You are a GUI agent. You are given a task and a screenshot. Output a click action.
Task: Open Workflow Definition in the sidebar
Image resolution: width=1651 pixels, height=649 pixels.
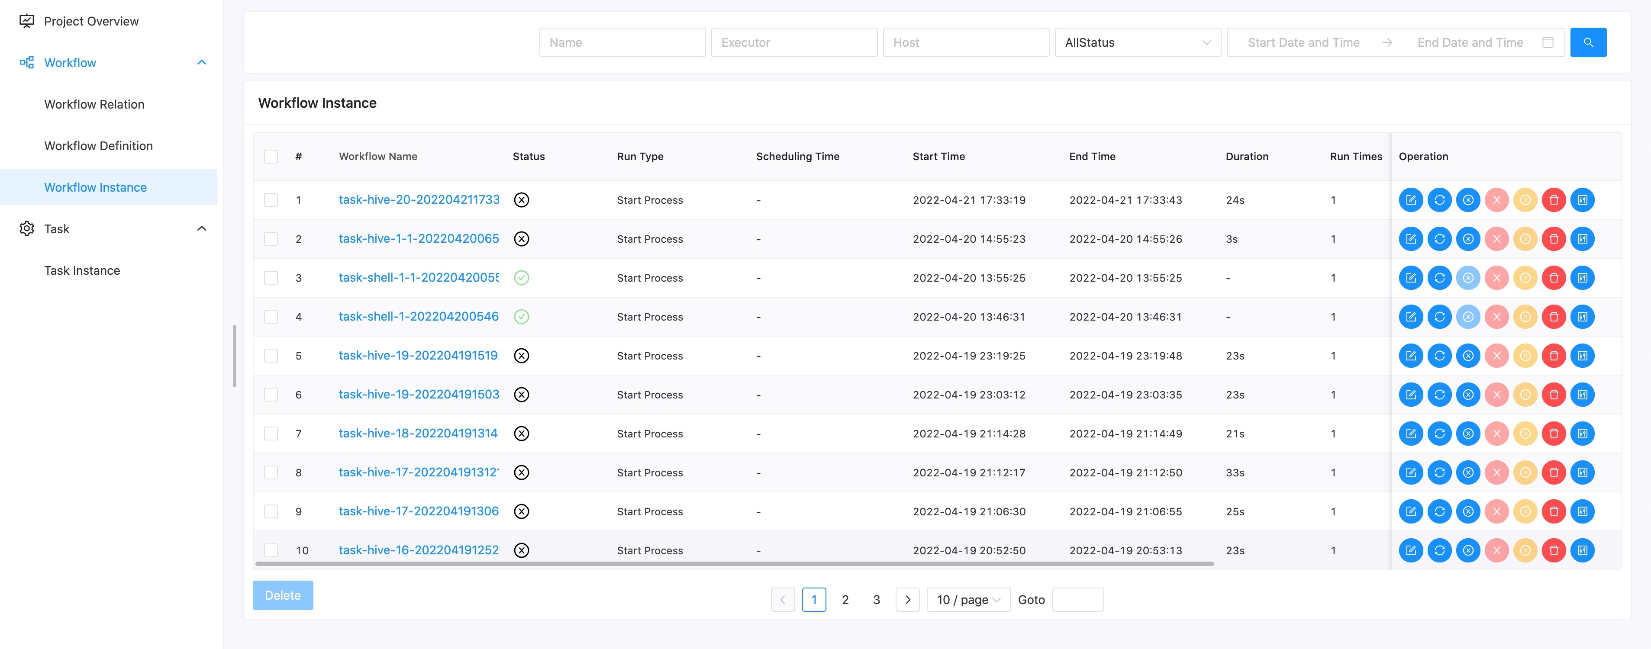pos(98,146)
